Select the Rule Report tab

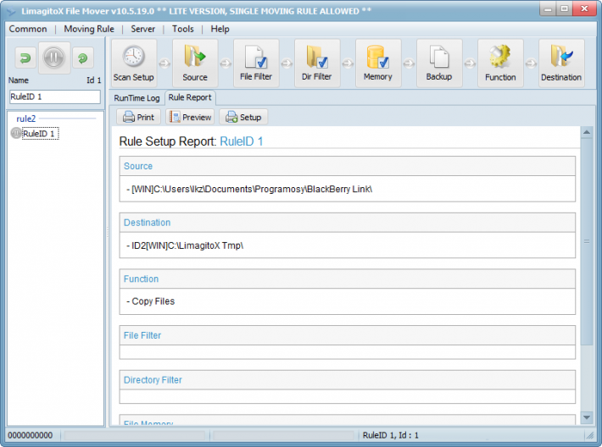click(x=190, y=97)
